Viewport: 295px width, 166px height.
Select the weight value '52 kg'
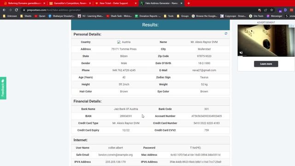point(204,84)
